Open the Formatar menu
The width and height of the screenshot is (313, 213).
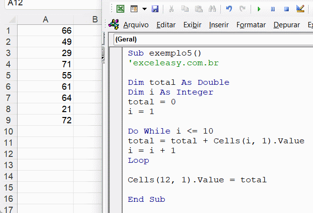pyautogui.click(x=251, y=25)
